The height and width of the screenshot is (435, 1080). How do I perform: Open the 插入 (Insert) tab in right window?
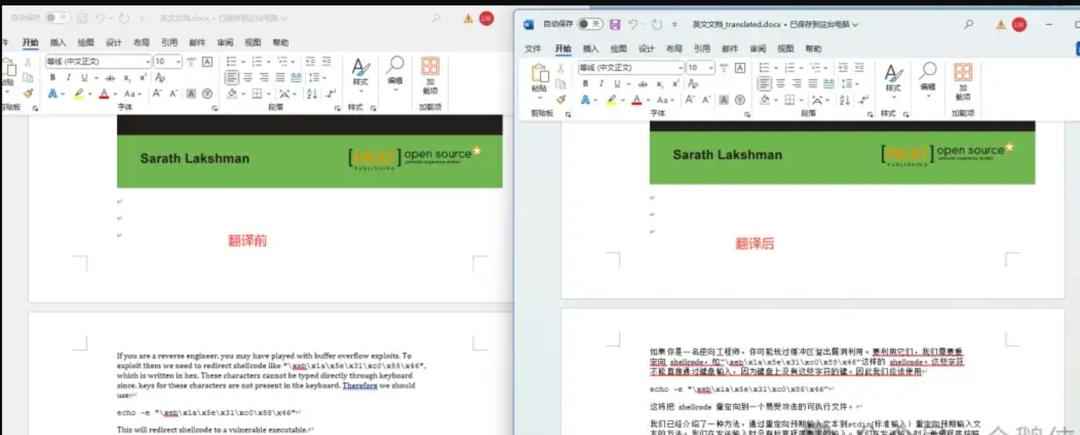(x=591, y=49)
